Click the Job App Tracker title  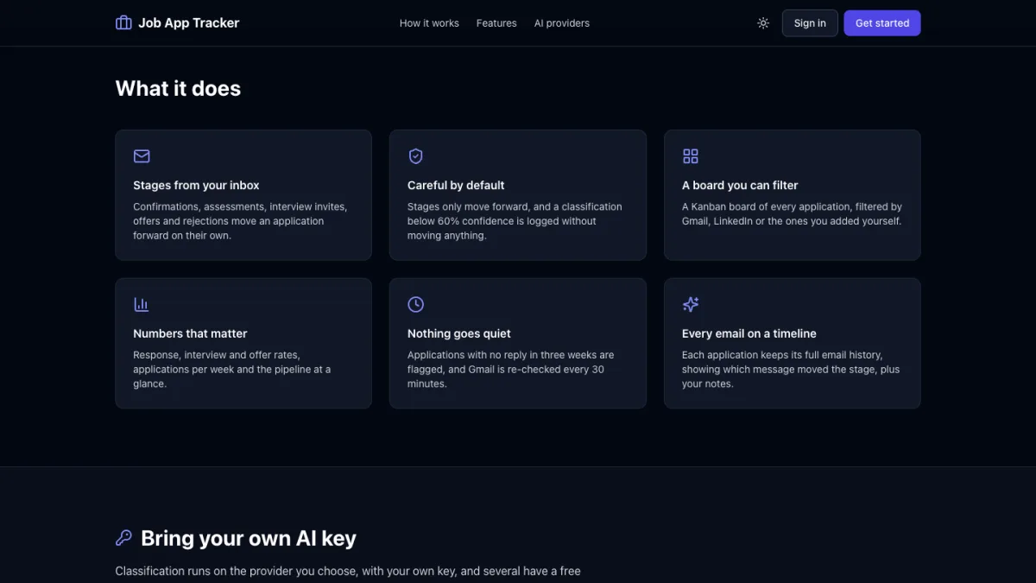click(189, 23)
